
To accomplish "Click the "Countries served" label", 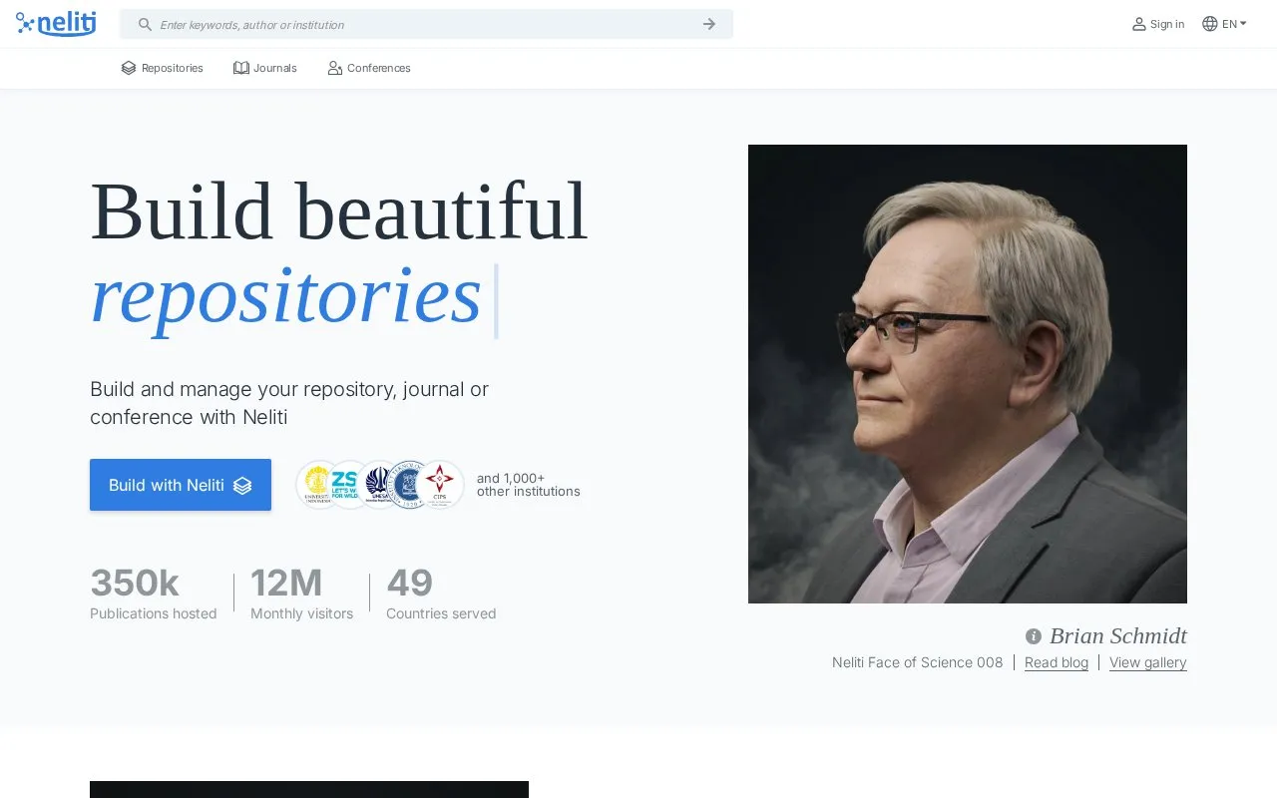I will [x=441, y=613].
